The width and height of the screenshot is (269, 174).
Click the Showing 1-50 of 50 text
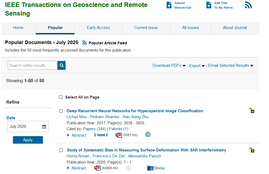[x=25, y=81]
